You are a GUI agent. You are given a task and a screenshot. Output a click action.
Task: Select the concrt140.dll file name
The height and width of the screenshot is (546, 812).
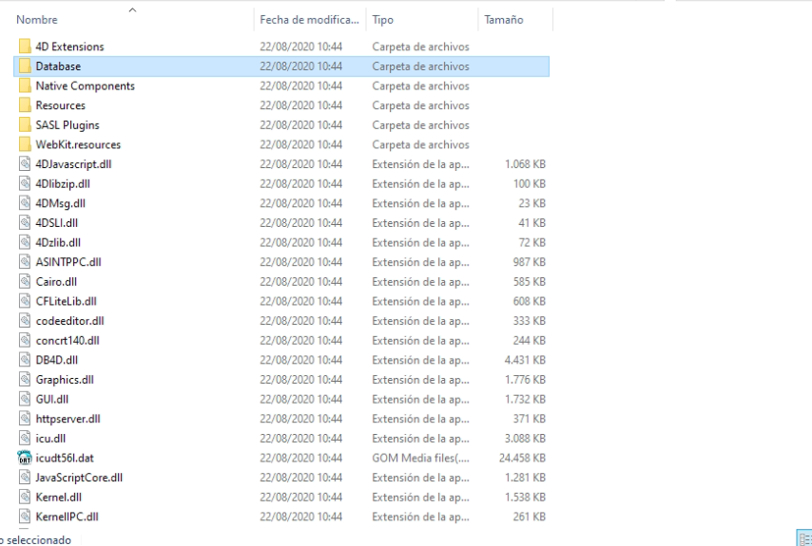tap(68, 340)
